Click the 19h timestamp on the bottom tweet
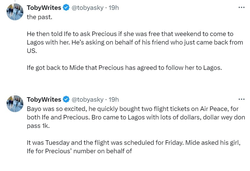Viewport: 250px width, 171px height. 114,99
